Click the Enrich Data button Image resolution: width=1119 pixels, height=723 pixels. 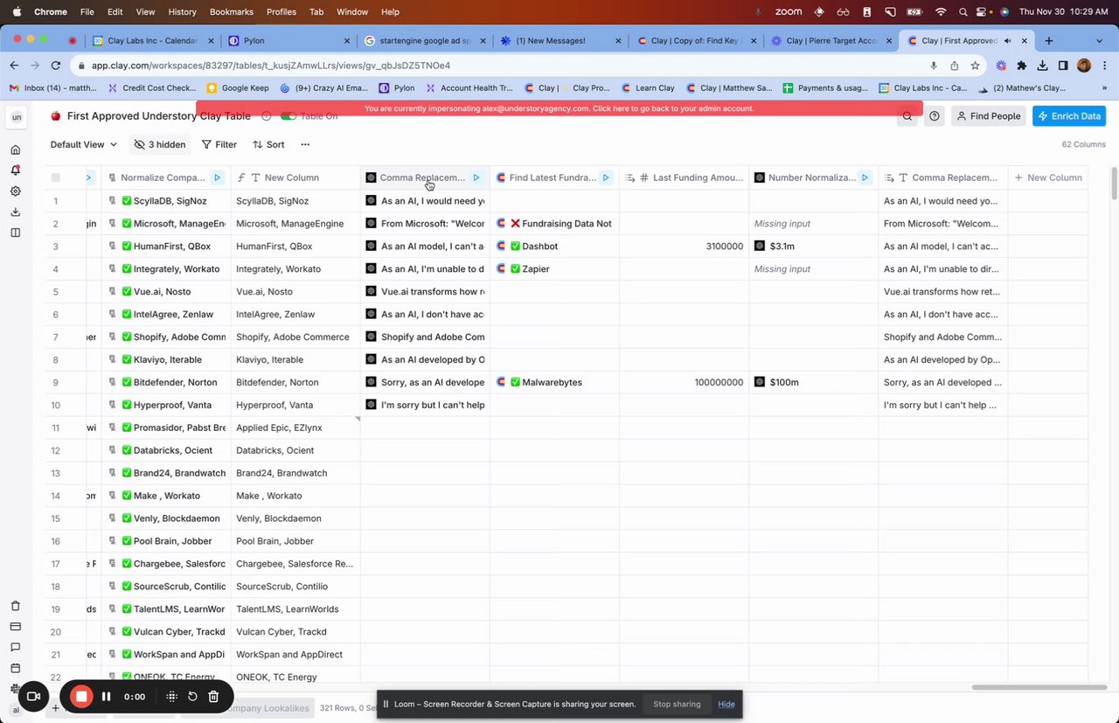1069,116
